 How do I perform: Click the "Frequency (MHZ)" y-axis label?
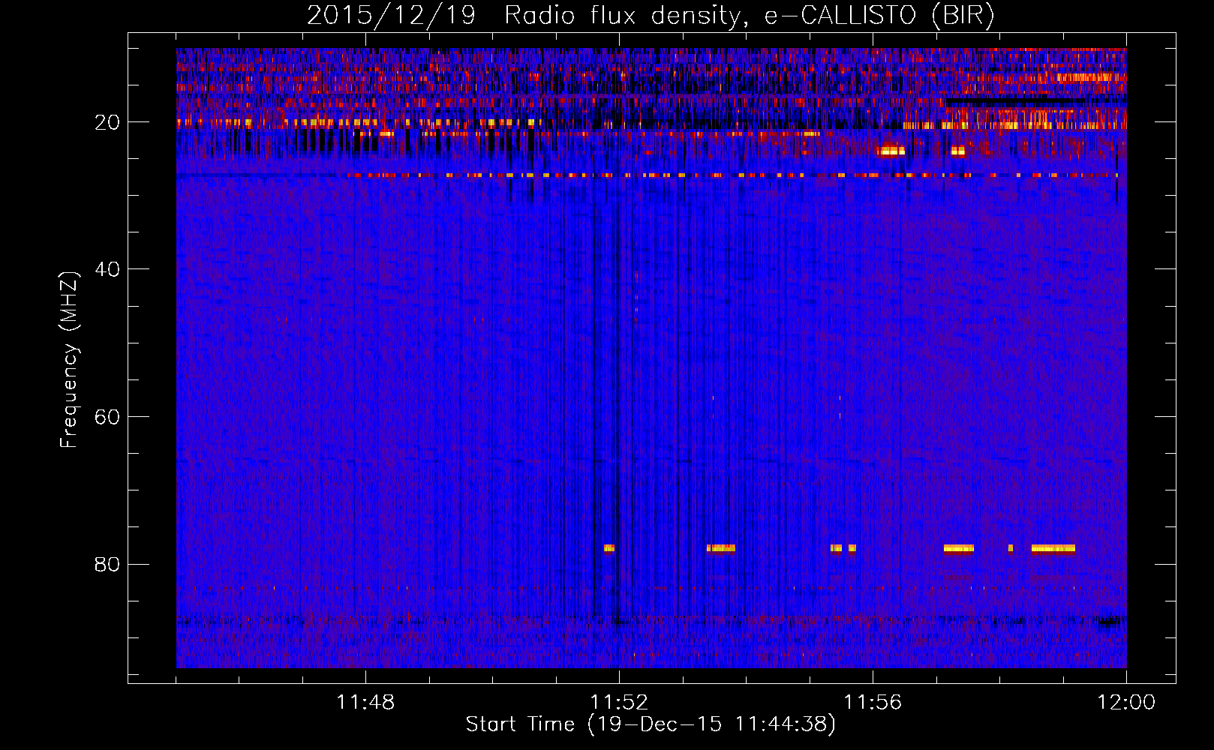pyautogui.click(x=69, y=359)
